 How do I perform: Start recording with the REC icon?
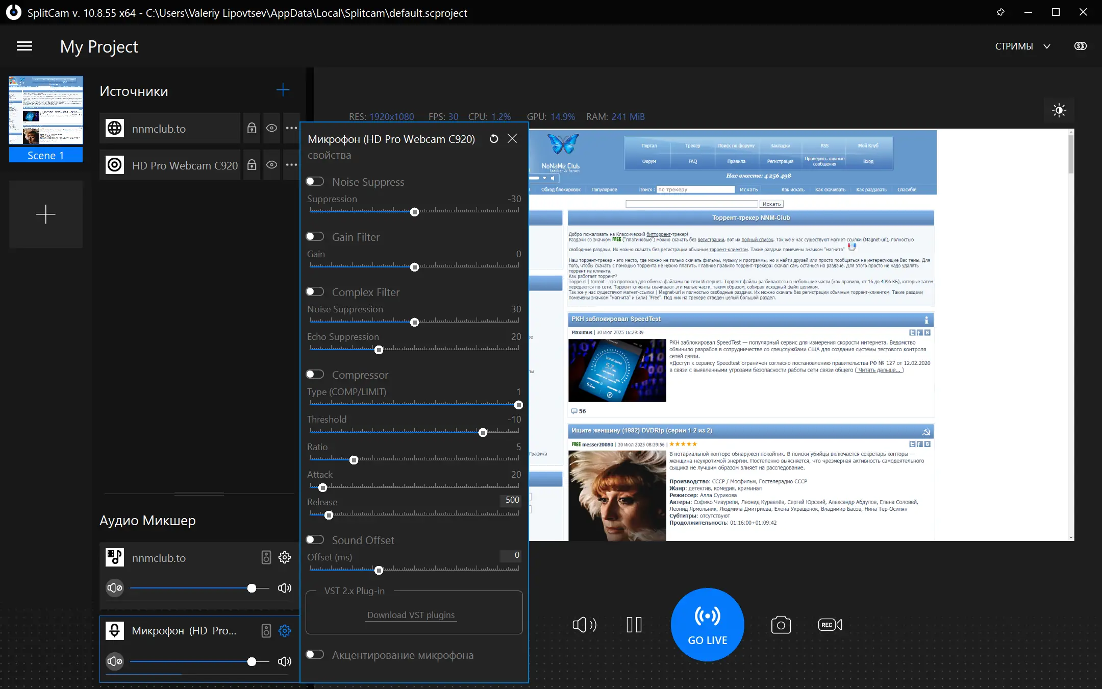click(830, 625)
